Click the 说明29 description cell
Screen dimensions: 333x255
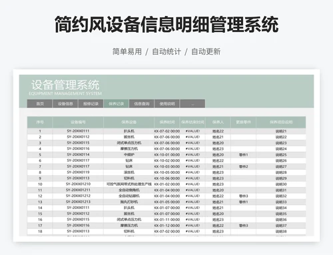click(281, 178)
